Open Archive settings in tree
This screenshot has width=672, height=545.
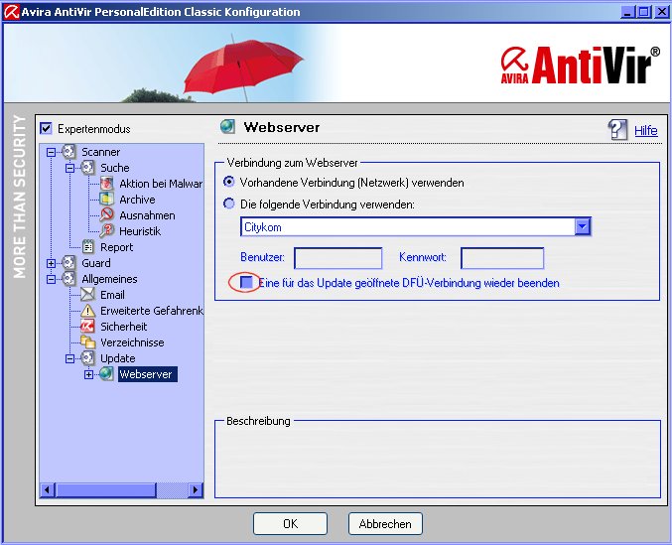tap(137, 200)
